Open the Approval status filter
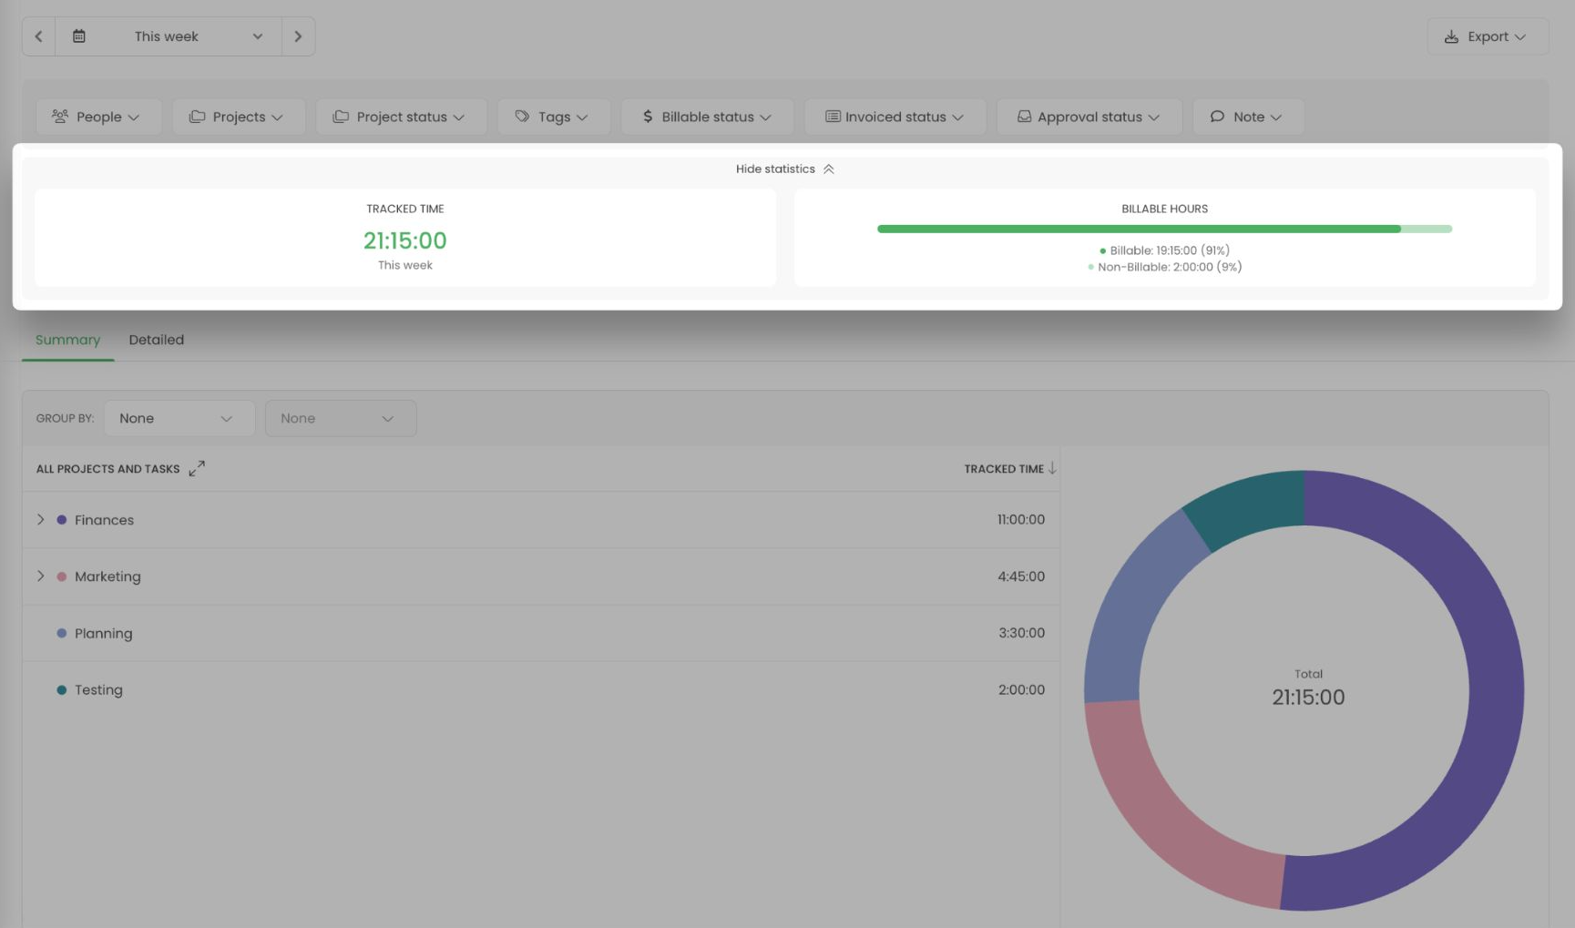1575x928 pixels. coord(1089,117)
